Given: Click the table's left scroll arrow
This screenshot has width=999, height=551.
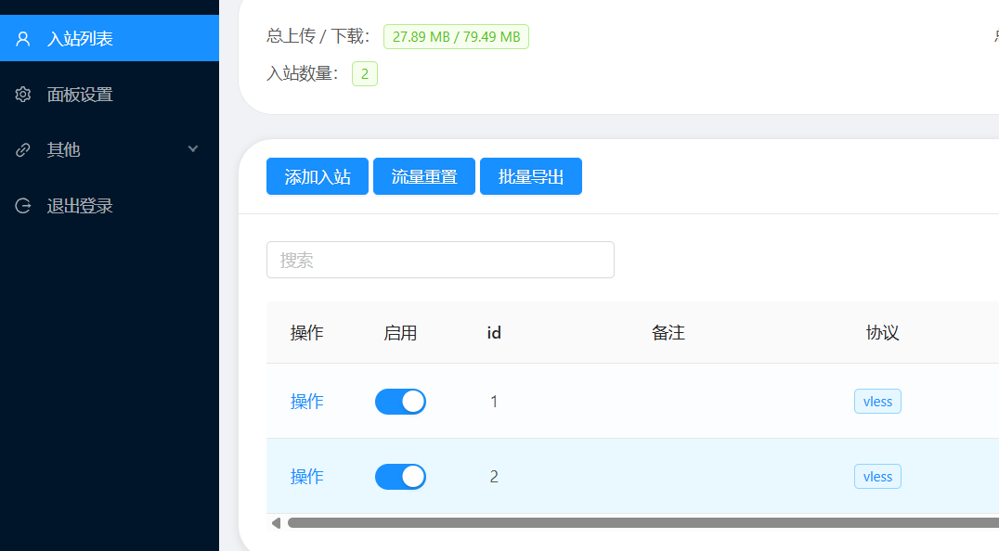Looking at the screenshot, I should click(276, 523).
